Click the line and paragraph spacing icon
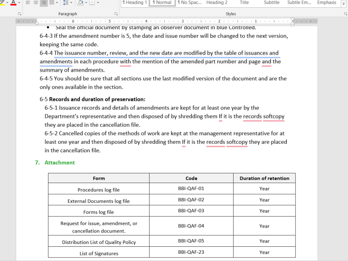This screenshot has width=348, height=261. (x=66, y=3)
